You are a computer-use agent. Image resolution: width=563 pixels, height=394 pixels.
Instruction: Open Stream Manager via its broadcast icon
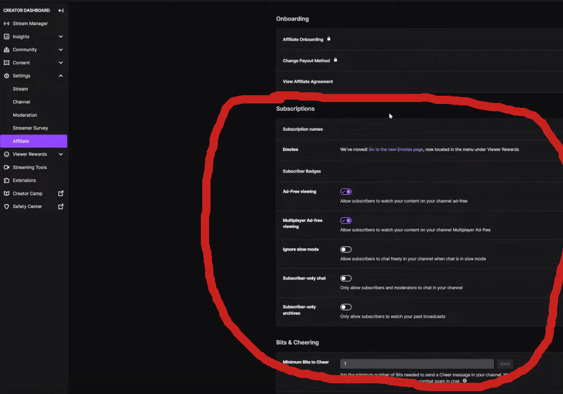coord(6,23)
